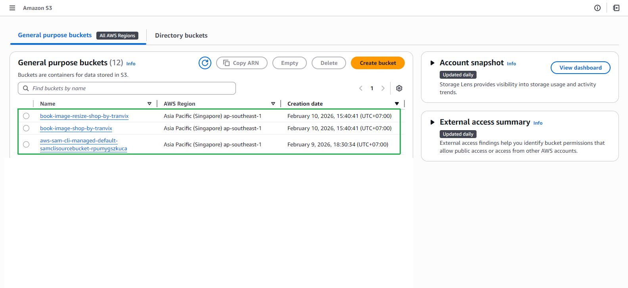Sort by Name column arrow
Screen dimensions: 628x288
point(149,104)
